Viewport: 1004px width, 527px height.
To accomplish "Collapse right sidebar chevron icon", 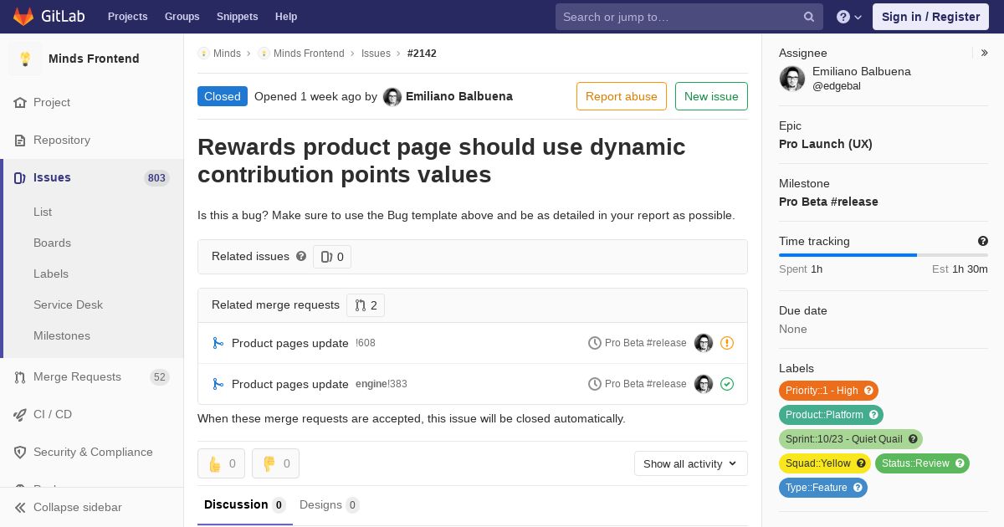I will coord(984,53).
